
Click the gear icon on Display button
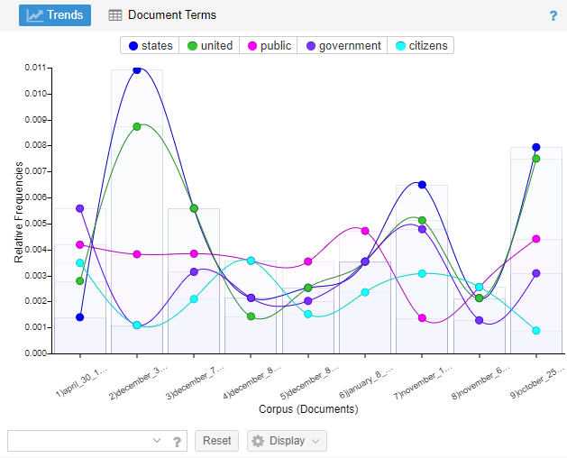click(258, 441)
